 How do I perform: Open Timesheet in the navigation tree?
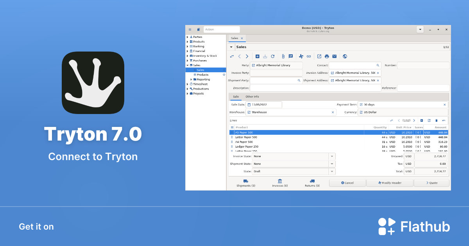pyautogui.click(x=200, y=84)
